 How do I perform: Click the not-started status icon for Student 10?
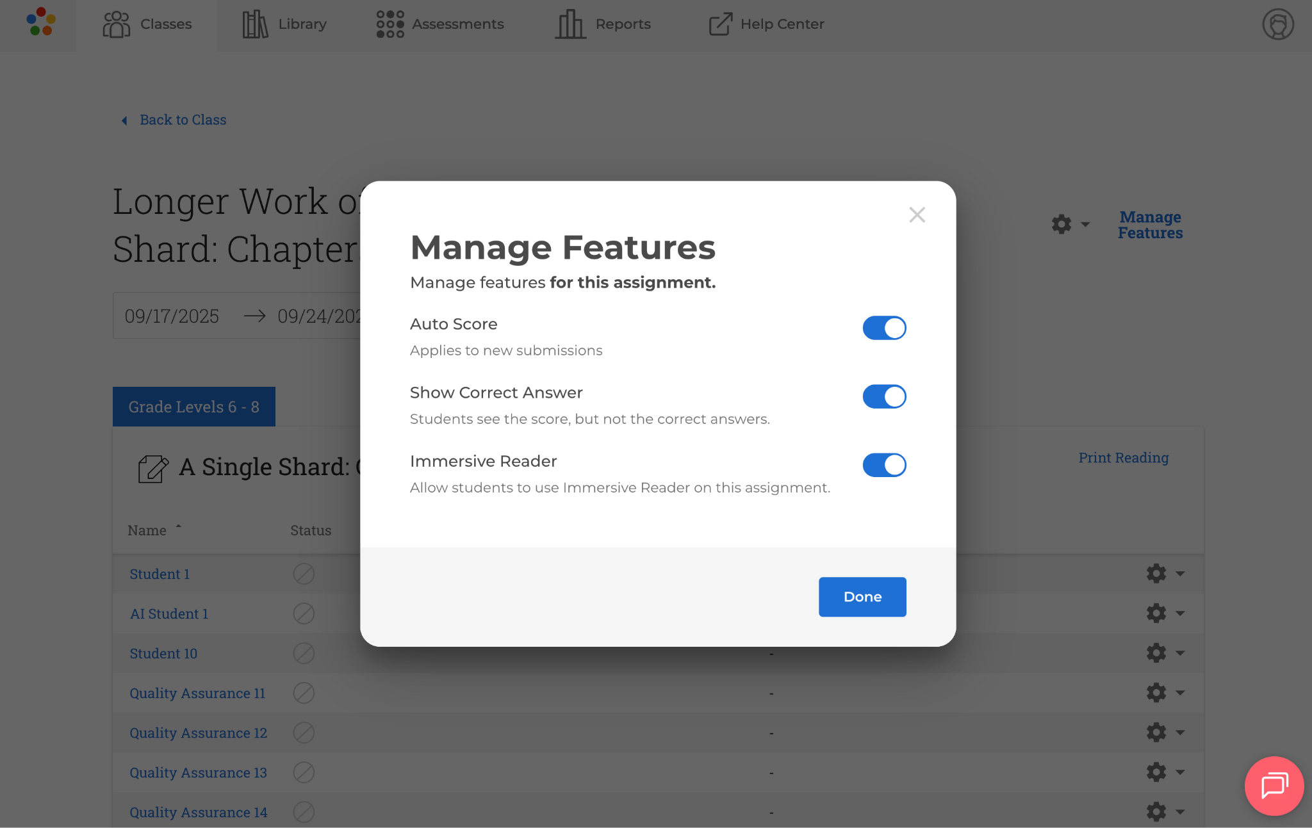point(304,653)
